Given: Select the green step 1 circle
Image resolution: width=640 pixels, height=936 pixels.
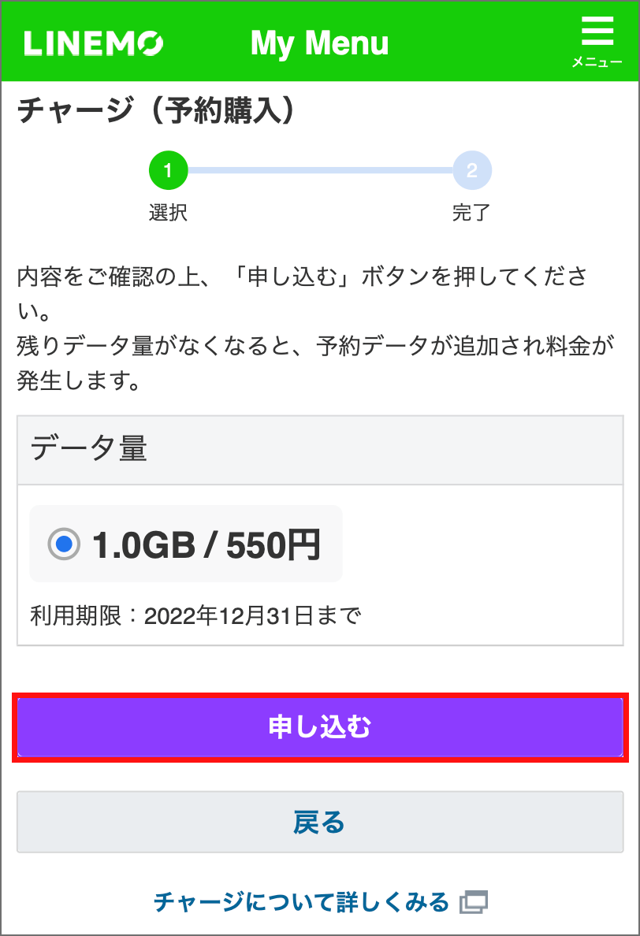Looking at the screenshot, I should (169, 171).
